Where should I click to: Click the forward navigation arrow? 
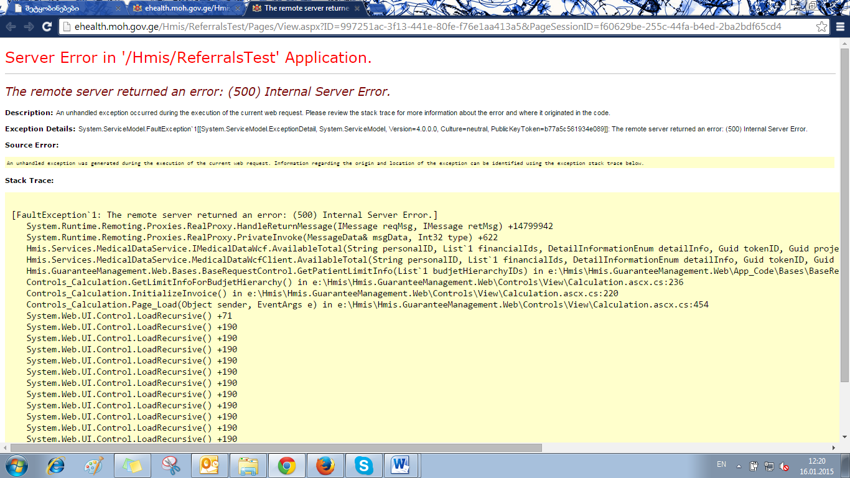(29, 27)
